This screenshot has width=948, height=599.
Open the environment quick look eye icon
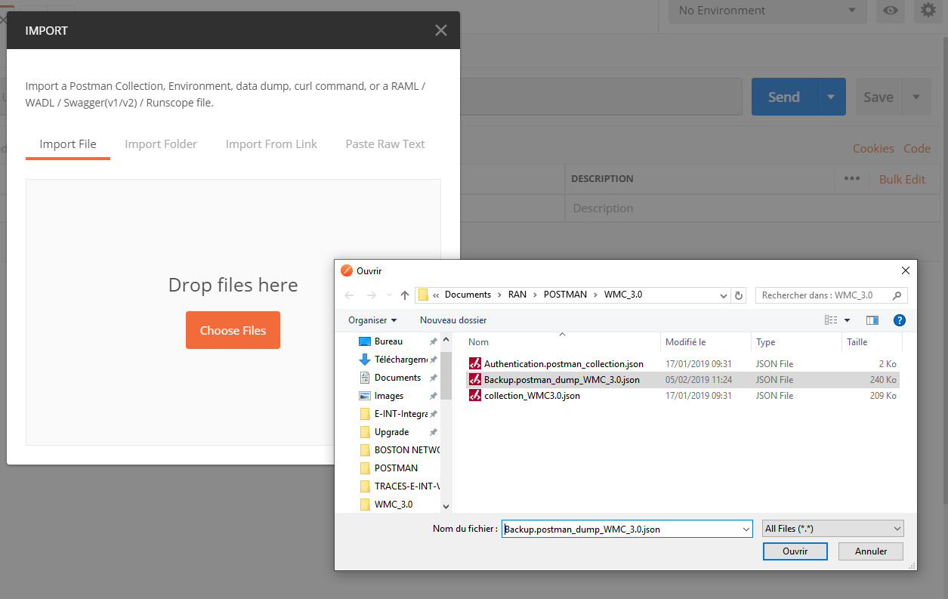(x=890, y=11)
